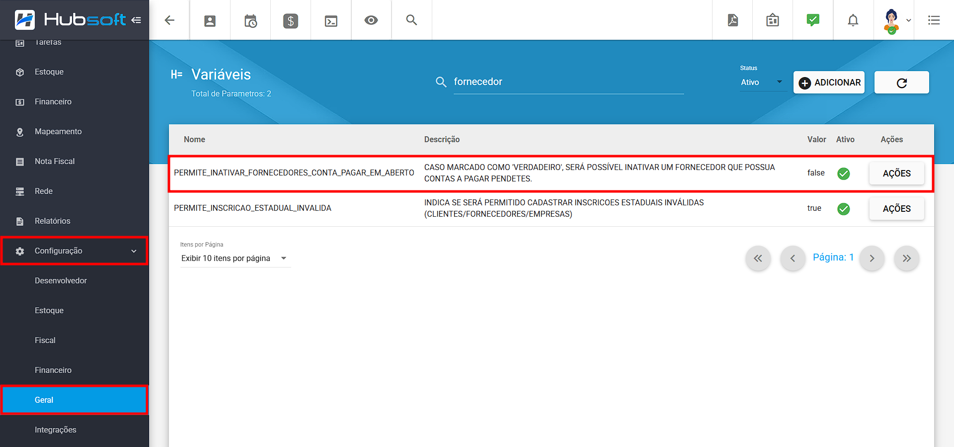
Task: Click the Nota Fiscal icon in sidebar
Action: click(x=20, y=162)
